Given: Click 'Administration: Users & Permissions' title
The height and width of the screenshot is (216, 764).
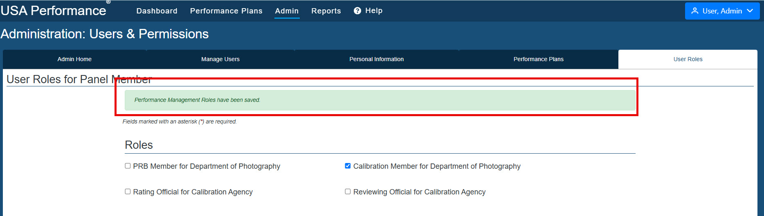Looking at the screenshot, I should (105, 34).
